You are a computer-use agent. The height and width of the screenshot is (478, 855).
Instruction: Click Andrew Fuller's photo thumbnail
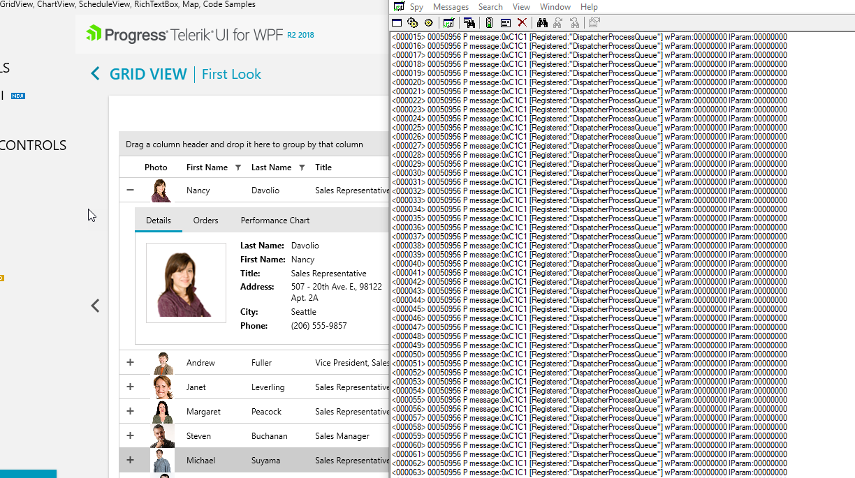[x=163, y=363]
